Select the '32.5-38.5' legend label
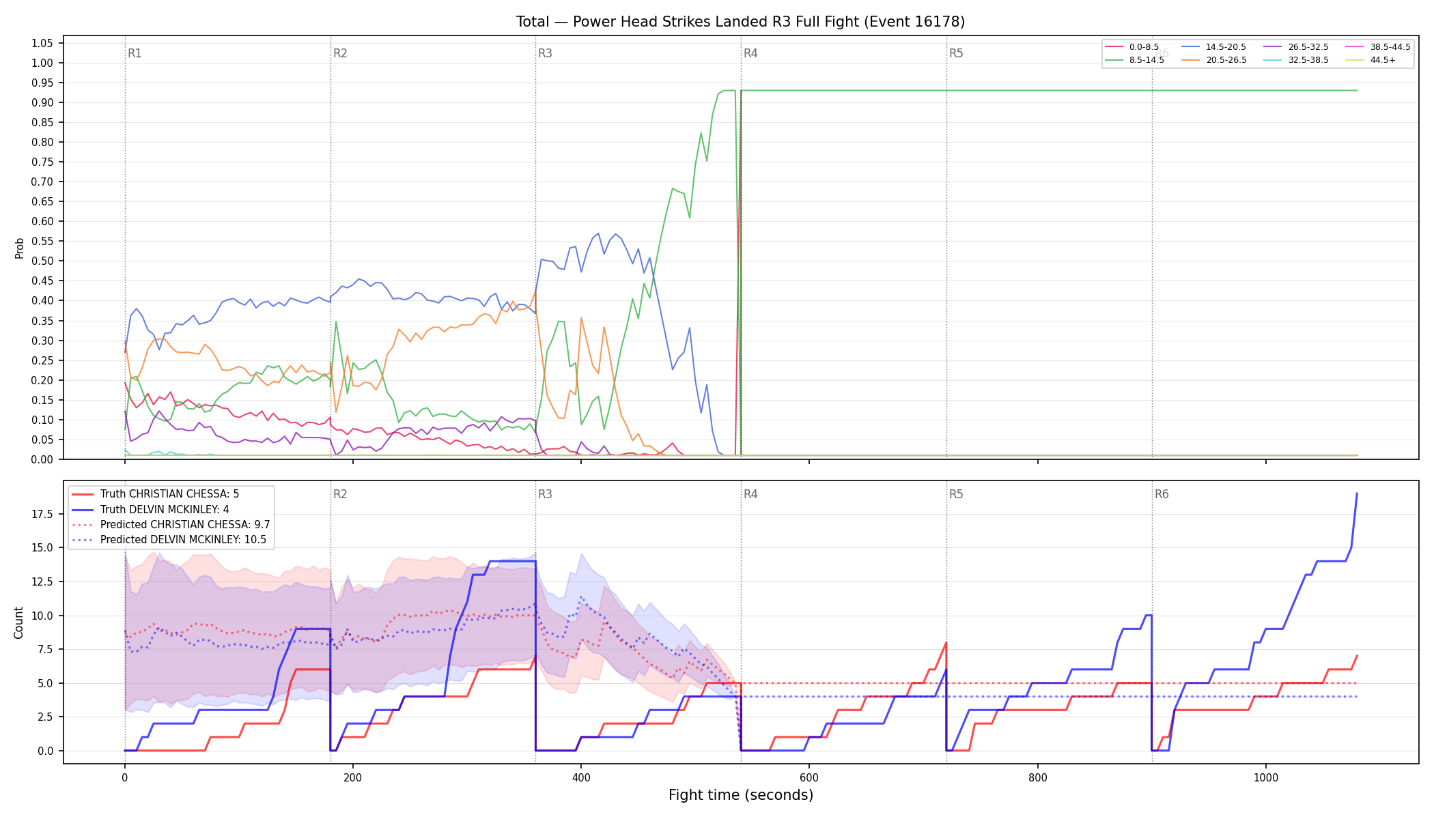This screenshot has width=1434, height=819. (x=1308, y=60)
